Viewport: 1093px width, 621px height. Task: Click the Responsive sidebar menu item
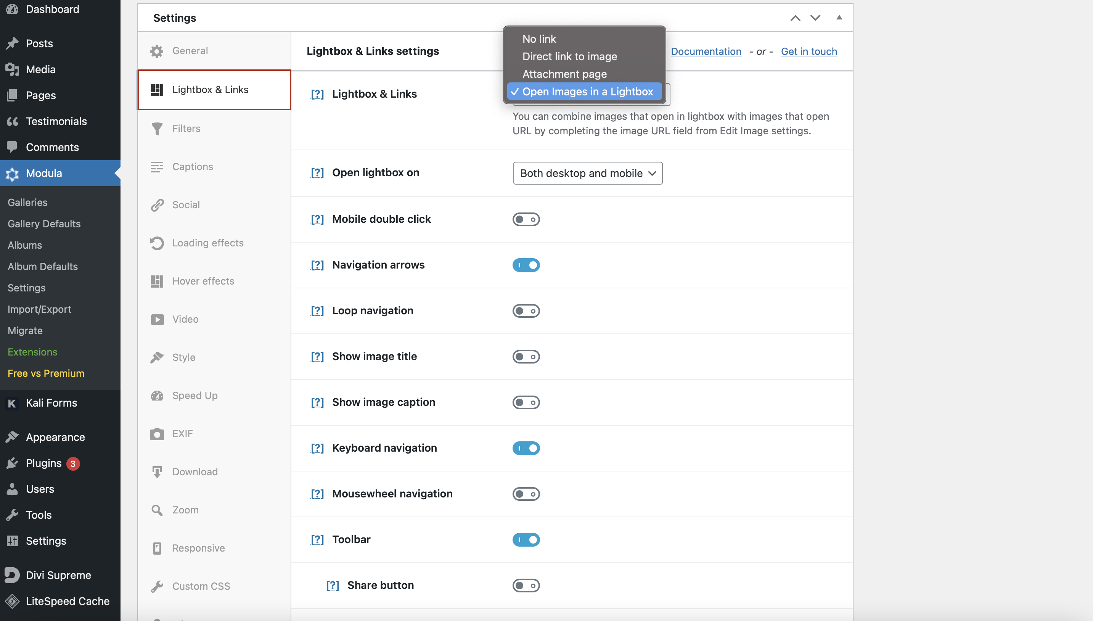coord(199,548)
